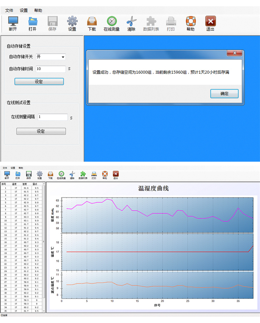
Task: Click the data table scrollbar down arrow
Action: coord(44,311)
